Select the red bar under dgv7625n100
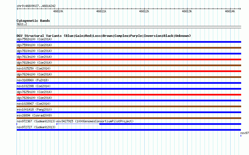The width and height of the screenshot is (249, 155). tap(129, 95)
